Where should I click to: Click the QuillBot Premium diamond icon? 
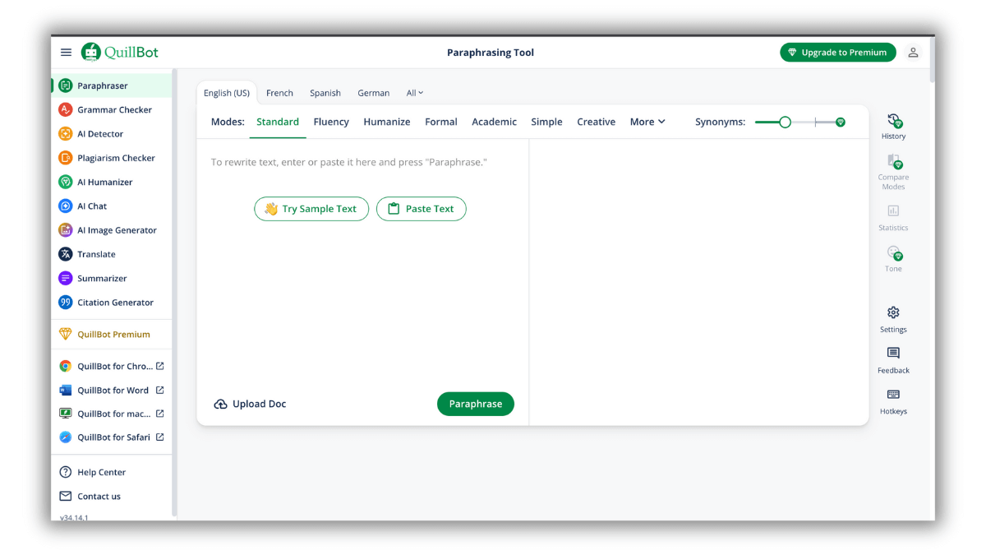[66, 334]
